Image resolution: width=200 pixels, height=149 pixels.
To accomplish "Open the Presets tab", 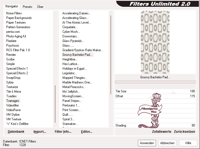I will click(27, 7).
